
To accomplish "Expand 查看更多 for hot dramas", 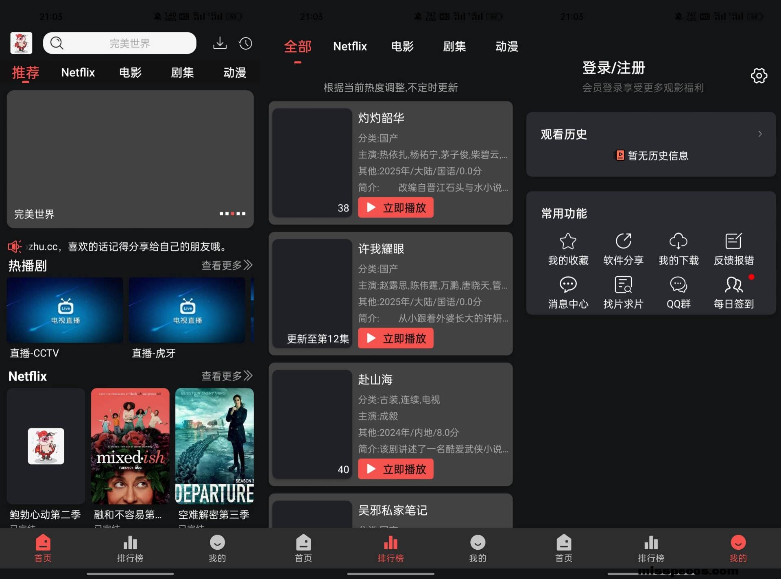I will click(227, 265).
